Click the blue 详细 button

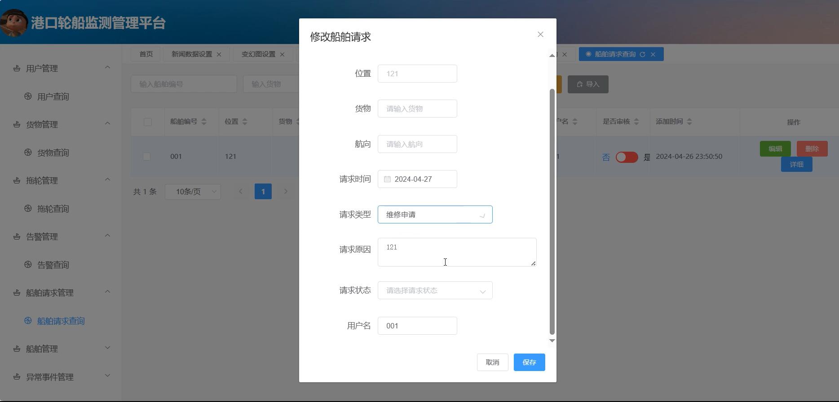pyautogui.click(x=796, y=164)
